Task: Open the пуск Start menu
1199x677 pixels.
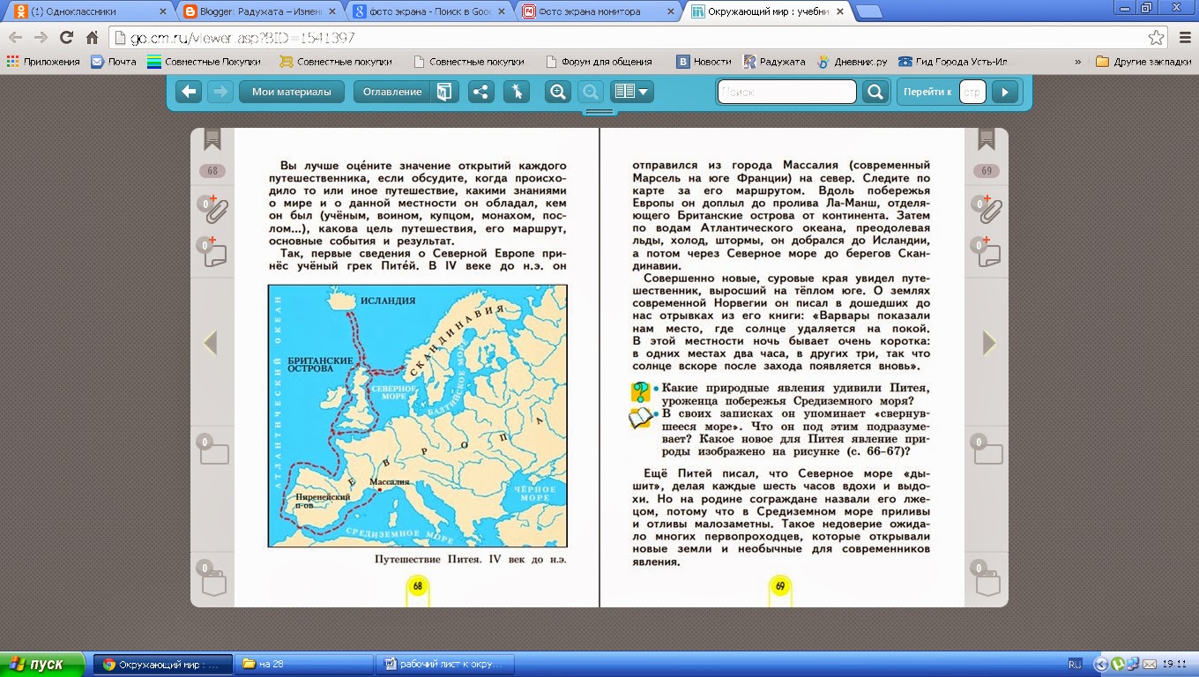Action: coord(42,664)
